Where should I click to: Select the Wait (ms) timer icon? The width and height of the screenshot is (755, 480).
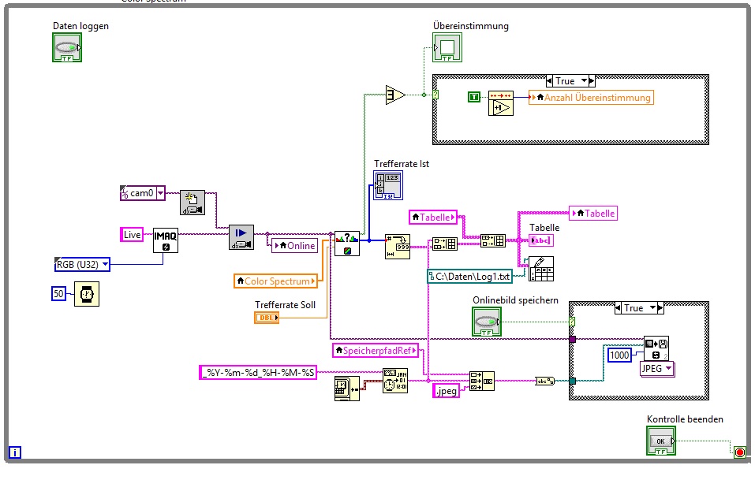click(87, 294)
